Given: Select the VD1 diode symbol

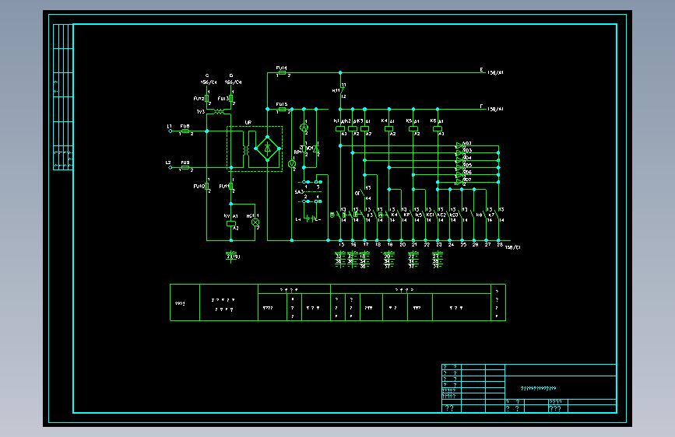Looking at the screenshot, I should click(x=316, y=149).
